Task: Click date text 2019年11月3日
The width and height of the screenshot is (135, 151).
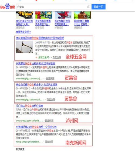Action: [x=23, y=131]
